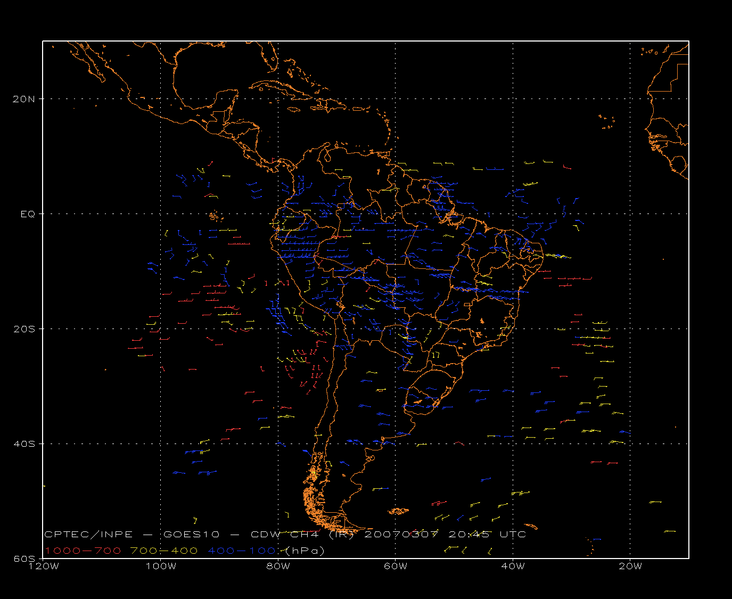This screenshot has width=732, height=599.
Task: Click the 80W longitude label
Action: (x=278, y=566)
